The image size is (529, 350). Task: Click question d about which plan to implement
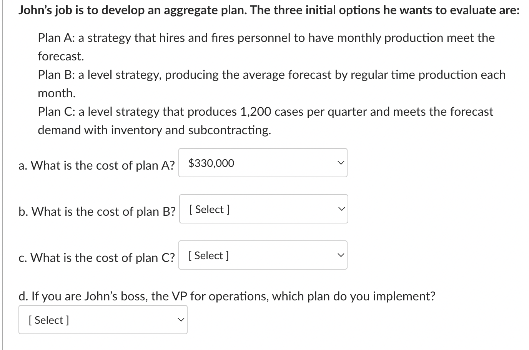227,296
